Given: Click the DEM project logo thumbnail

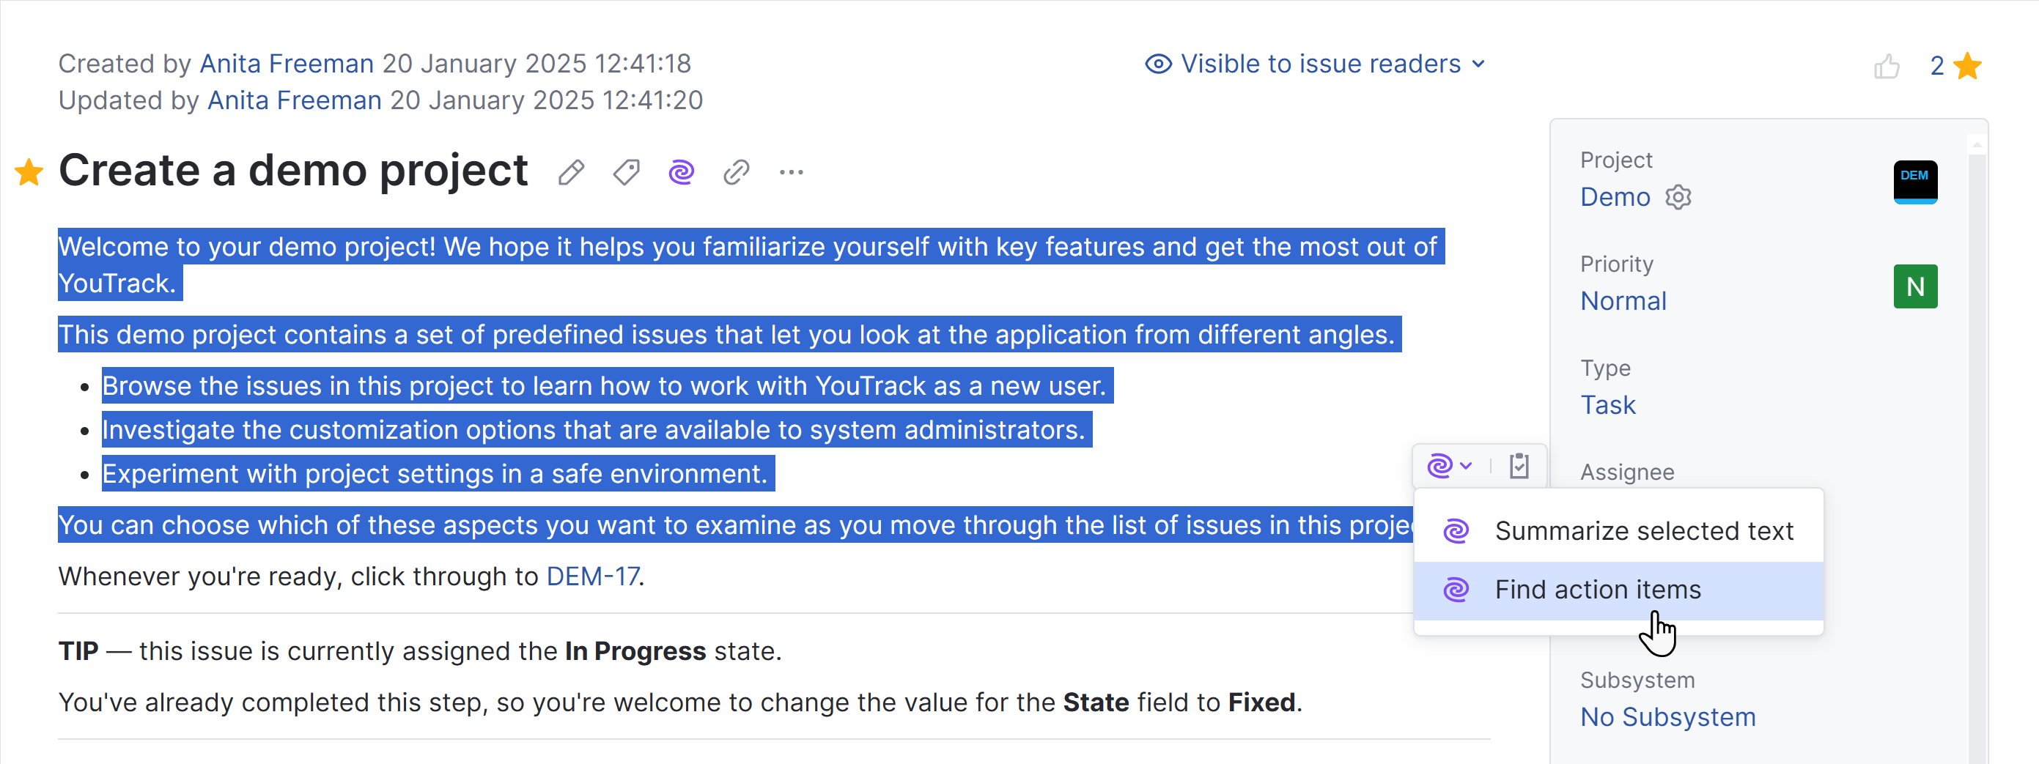Looking at the screenshot, I should click(x=1914, y=182).
